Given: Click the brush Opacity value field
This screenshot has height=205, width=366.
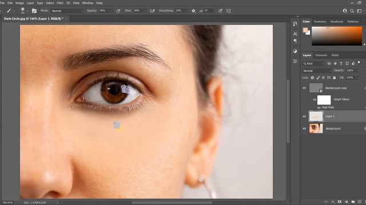Looking at the screenshot, I should (x=104, y=11).
